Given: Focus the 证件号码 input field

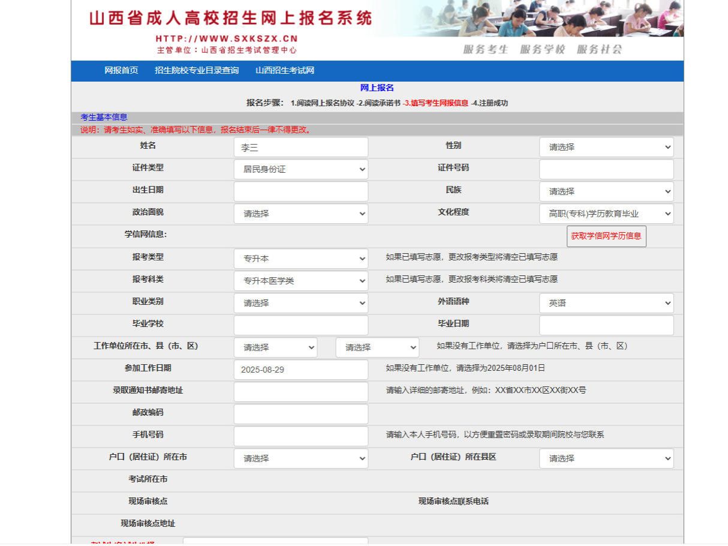Looking at the screenshot, I should point(606,169).
